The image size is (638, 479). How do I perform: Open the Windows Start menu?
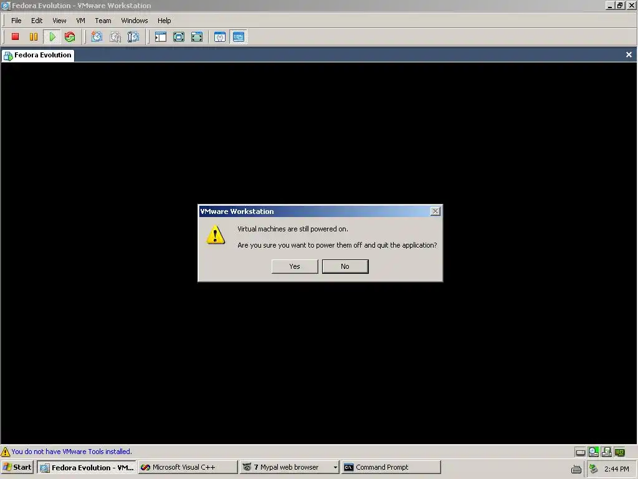(x=17, y=468)
